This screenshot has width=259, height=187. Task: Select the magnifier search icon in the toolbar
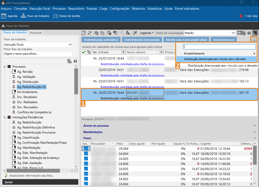tap(128, 33)
